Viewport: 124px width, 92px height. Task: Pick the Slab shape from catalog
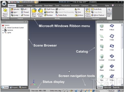[101, 37]
